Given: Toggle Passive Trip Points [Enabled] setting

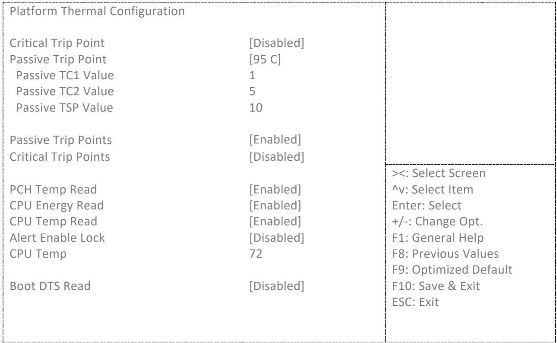Looking at the screenshot, I should point(275,140).
